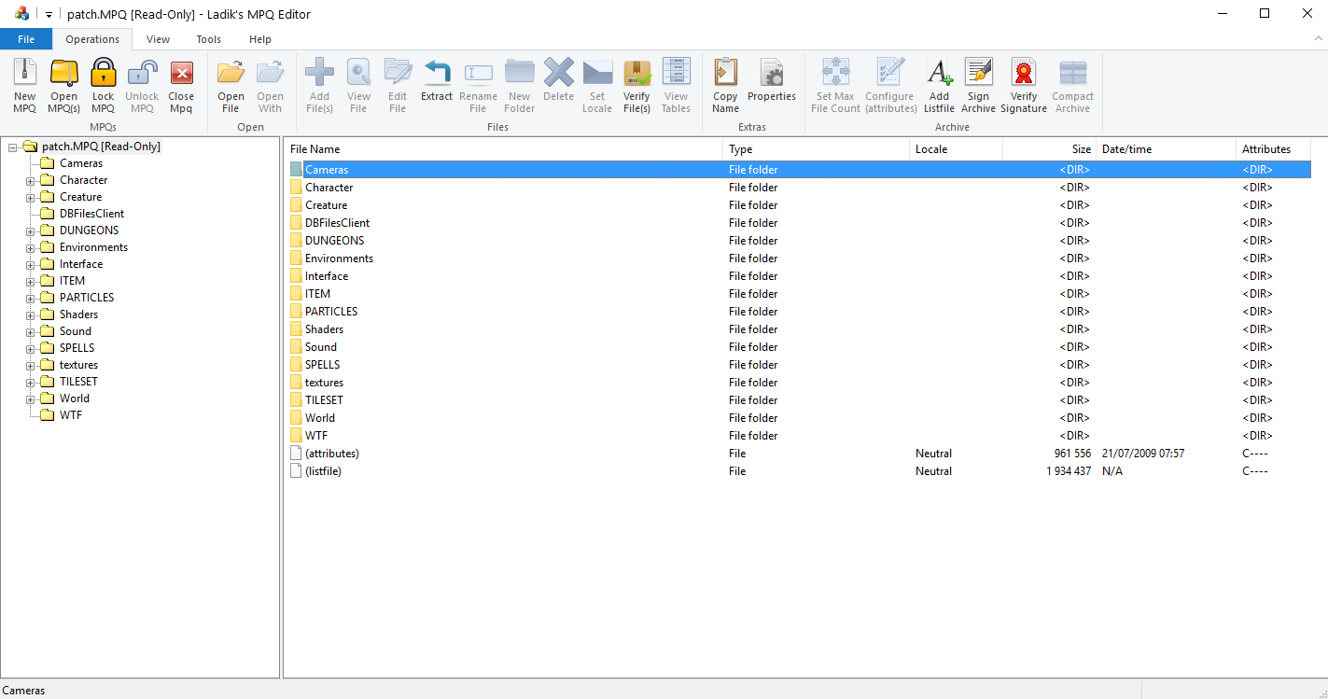Sort by the Date/time column header
1328x699 pixels.
coord(1167,149)
